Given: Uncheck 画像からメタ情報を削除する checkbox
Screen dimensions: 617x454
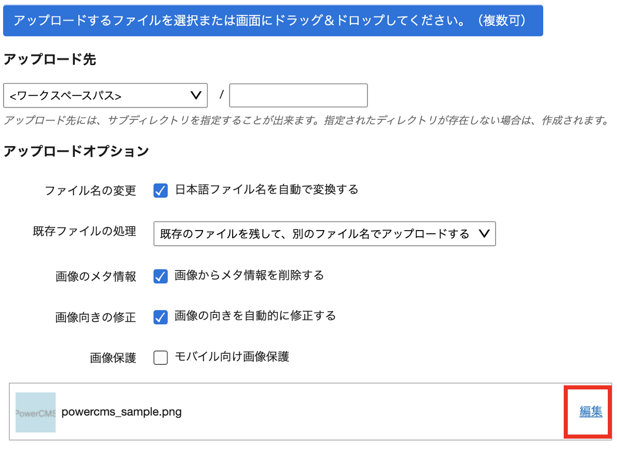Looking at the screenshot, I should tap(160, 276).
